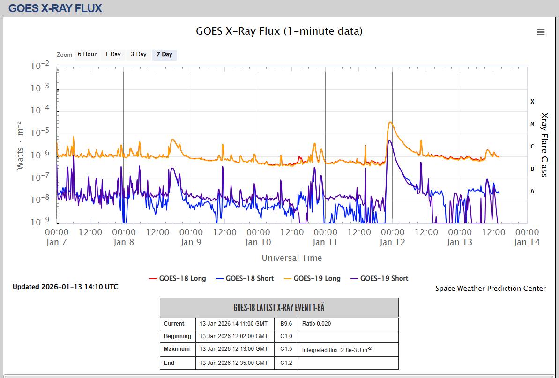Click the Space Weather Prediction Center credit
The image size is (559, 378).
click(490, 289)
